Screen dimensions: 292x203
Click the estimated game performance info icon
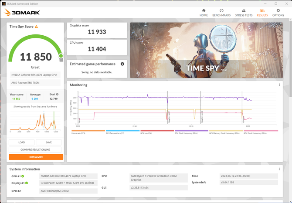coord(122,64)
